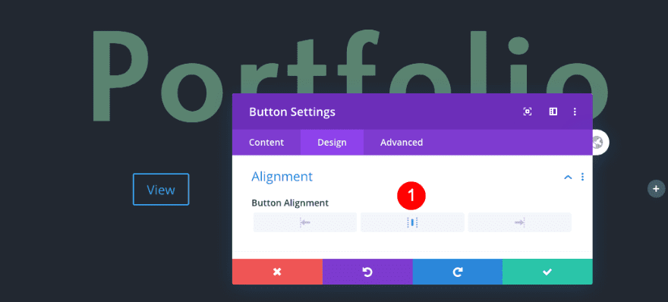The height and width of the screenshot is (302, 668).
Task: Add new module with plus icon
Action: (656, 189)
